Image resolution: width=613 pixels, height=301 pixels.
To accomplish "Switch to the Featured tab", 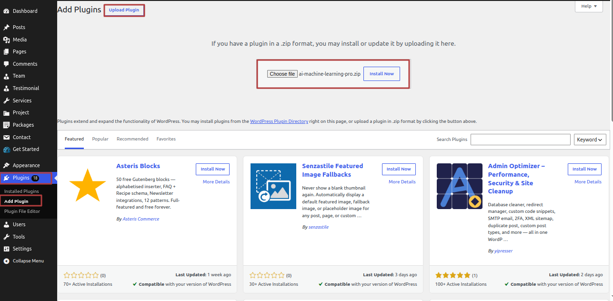I will pyautogui.click(x=74, y=139).
